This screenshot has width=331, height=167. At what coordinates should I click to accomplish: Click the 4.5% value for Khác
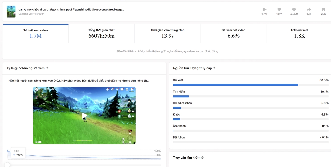325,115
